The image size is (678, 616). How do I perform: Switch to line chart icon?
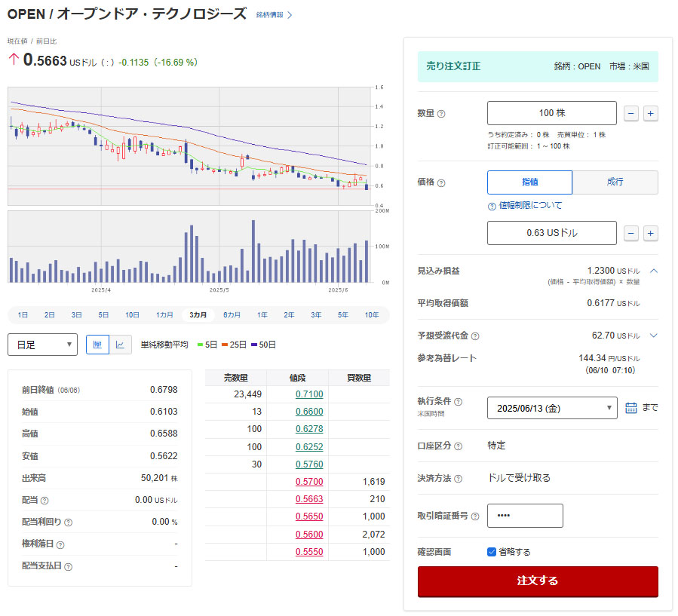coord(120,345)
